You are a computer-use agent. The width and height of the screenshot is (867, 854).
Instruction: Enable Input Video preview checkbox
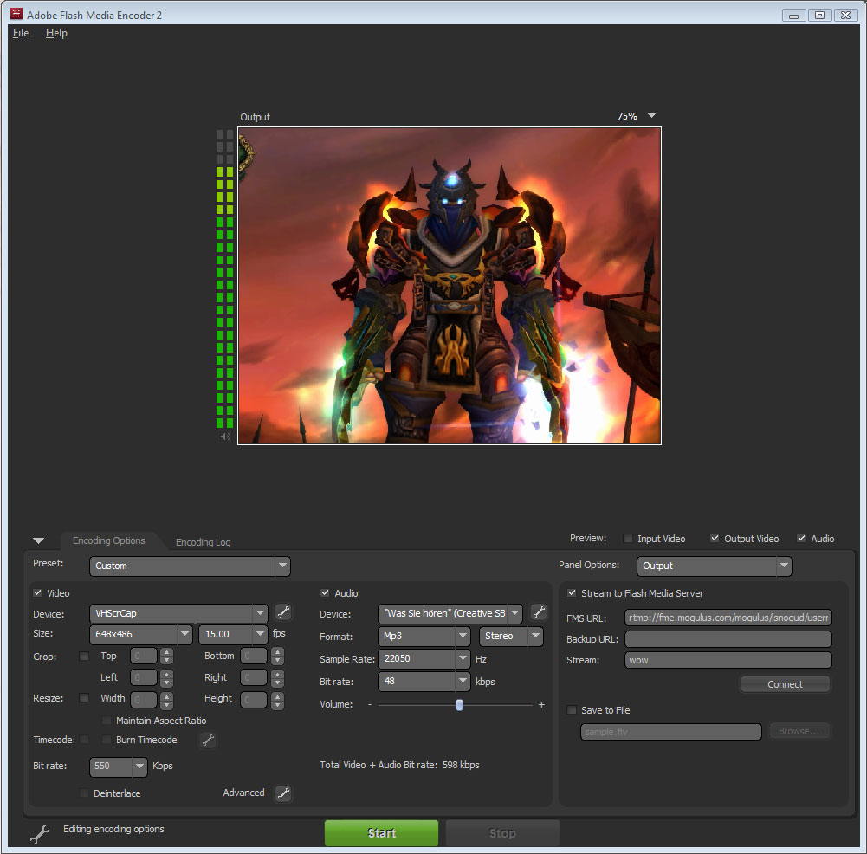click(x=628, y=539)
